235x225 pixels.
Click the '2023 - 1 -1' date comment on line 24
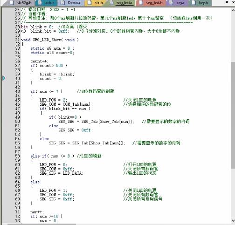click(62, 10)
